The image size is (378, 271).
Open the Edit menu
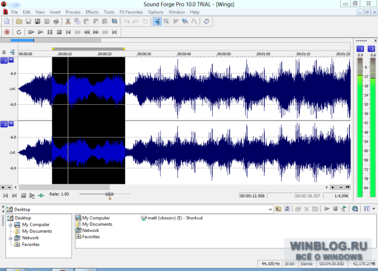(26, 12)
